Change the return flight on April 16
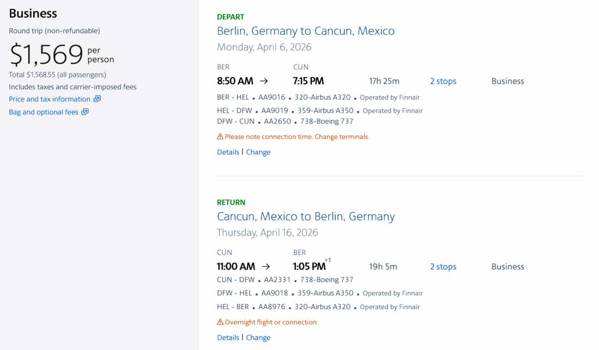This screenshot has height=350, width=599. pos(258,337)
